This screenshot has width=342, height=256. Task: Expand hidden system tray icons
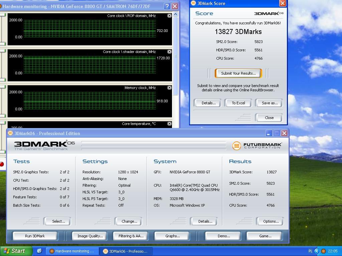(317, 251)
